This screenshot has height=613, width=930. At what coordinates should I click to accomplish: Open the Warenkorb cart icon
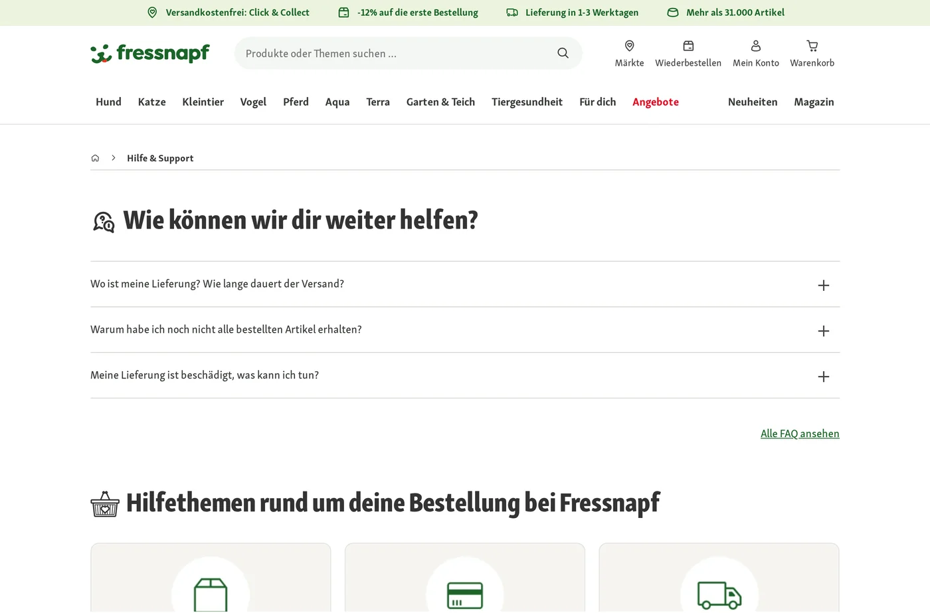coord(812,46)
